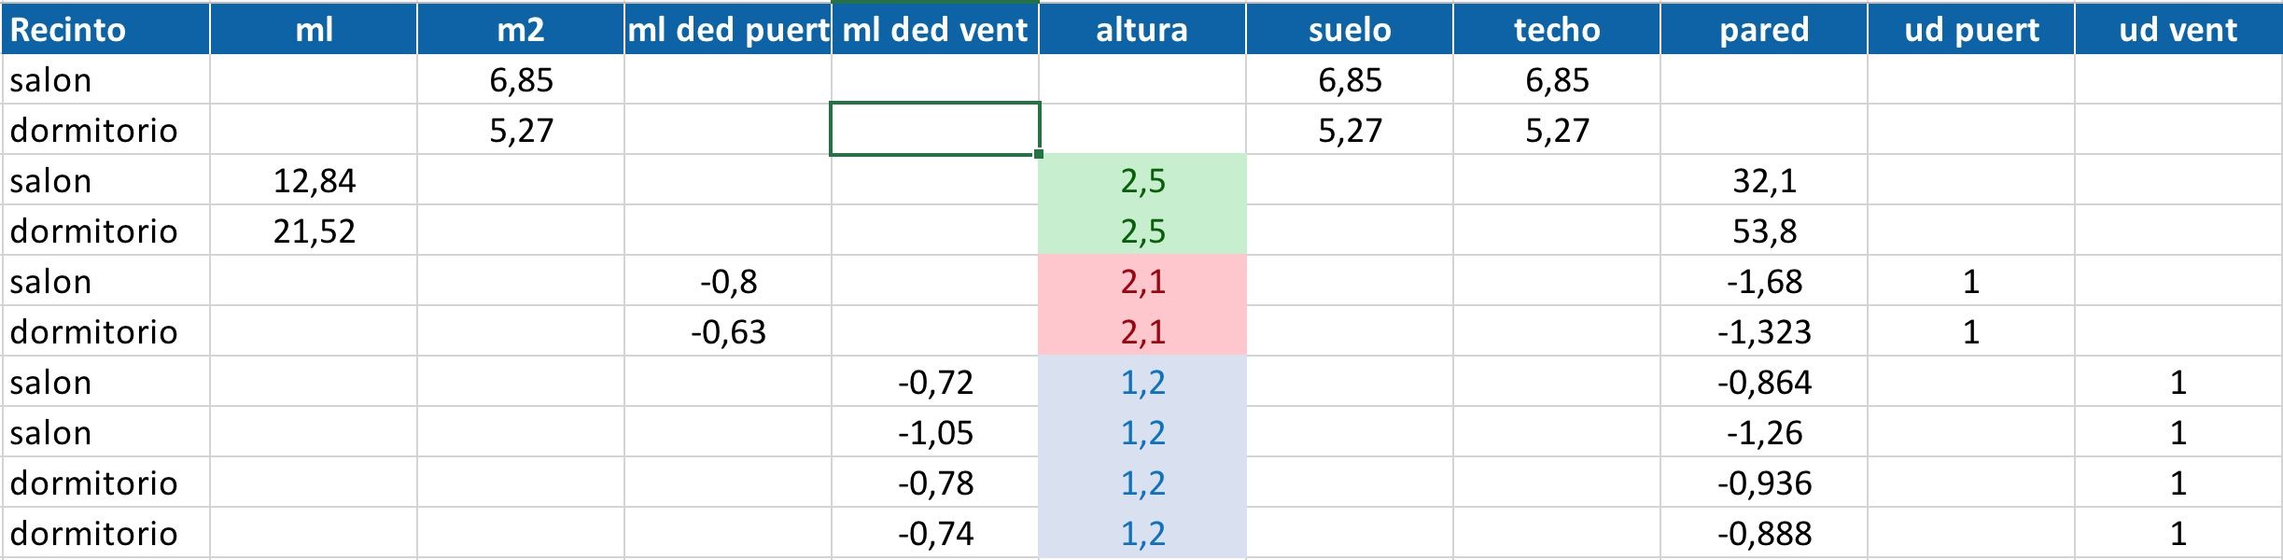Click the suelo cell showing 6,85
The width and height of the screenshot is (2283, 560).
(x=1350, y=79)
